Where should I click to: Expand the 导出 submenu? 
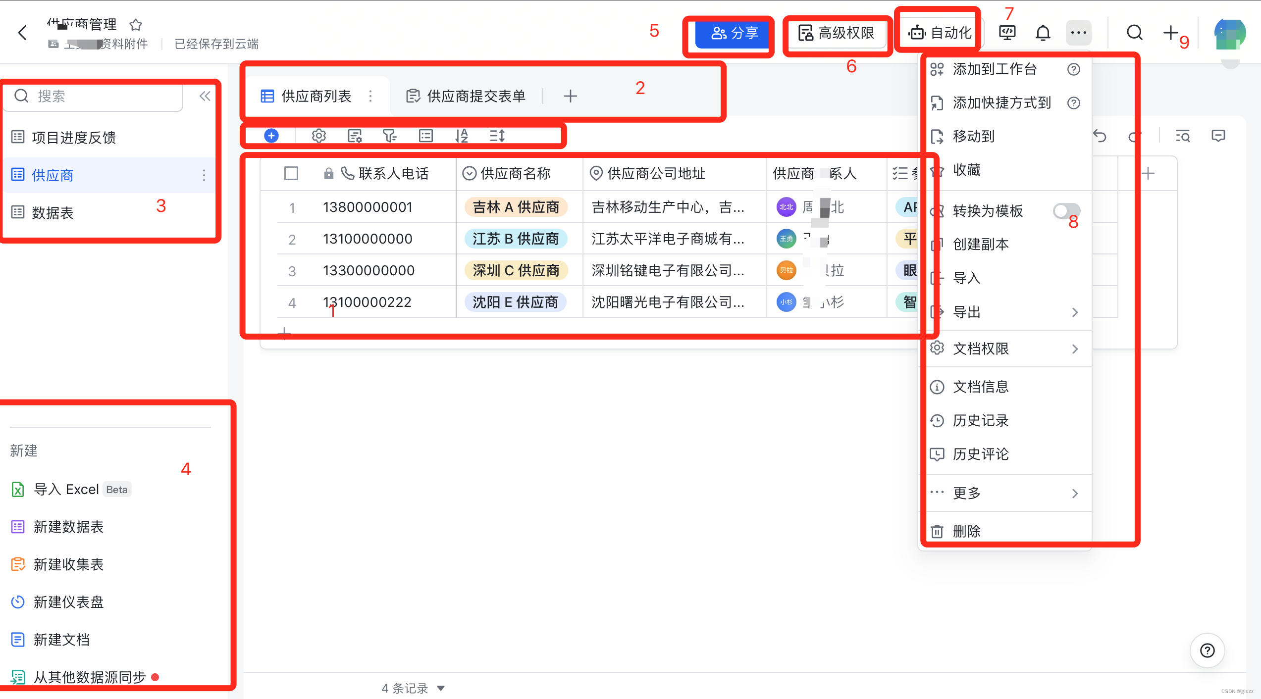(x=1074, y=312)
